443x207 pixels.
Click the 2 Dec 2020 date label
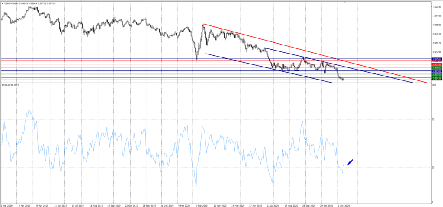tap(344, 205)
